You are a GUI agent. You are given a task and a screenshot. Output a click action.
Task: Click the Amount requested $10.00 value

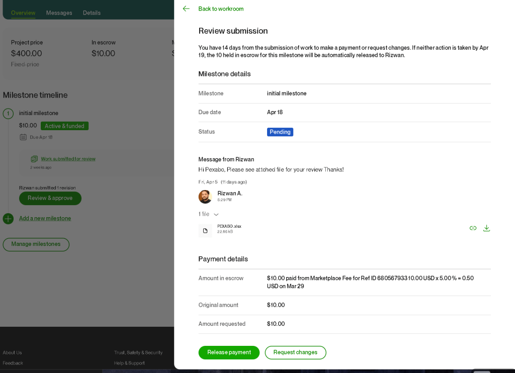[276, 324]
